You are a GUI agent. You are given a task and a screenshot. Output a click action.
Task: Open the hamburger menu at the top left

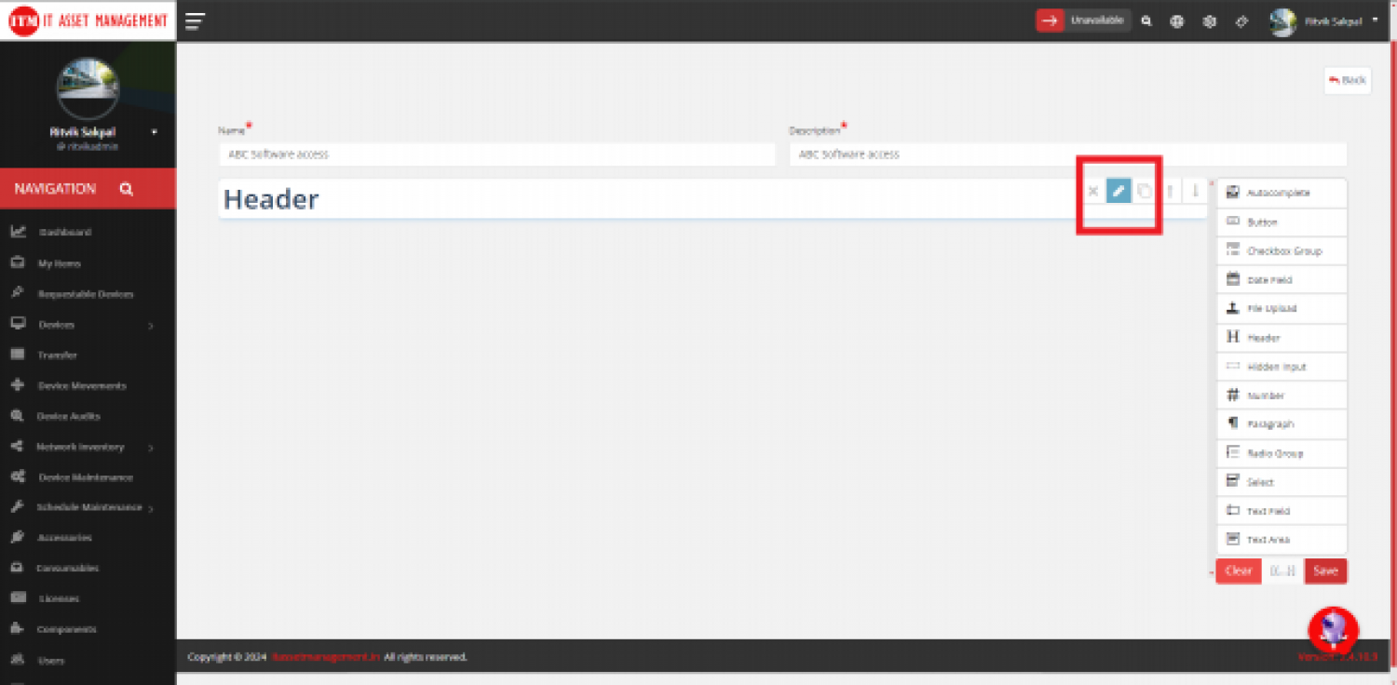194,20
